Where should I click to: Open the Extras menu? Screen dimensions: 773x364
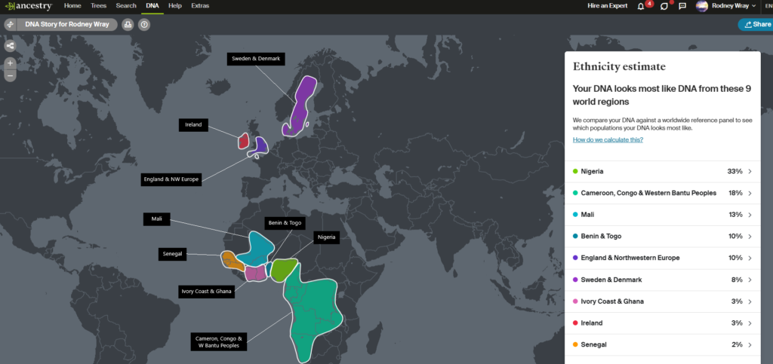200,5
